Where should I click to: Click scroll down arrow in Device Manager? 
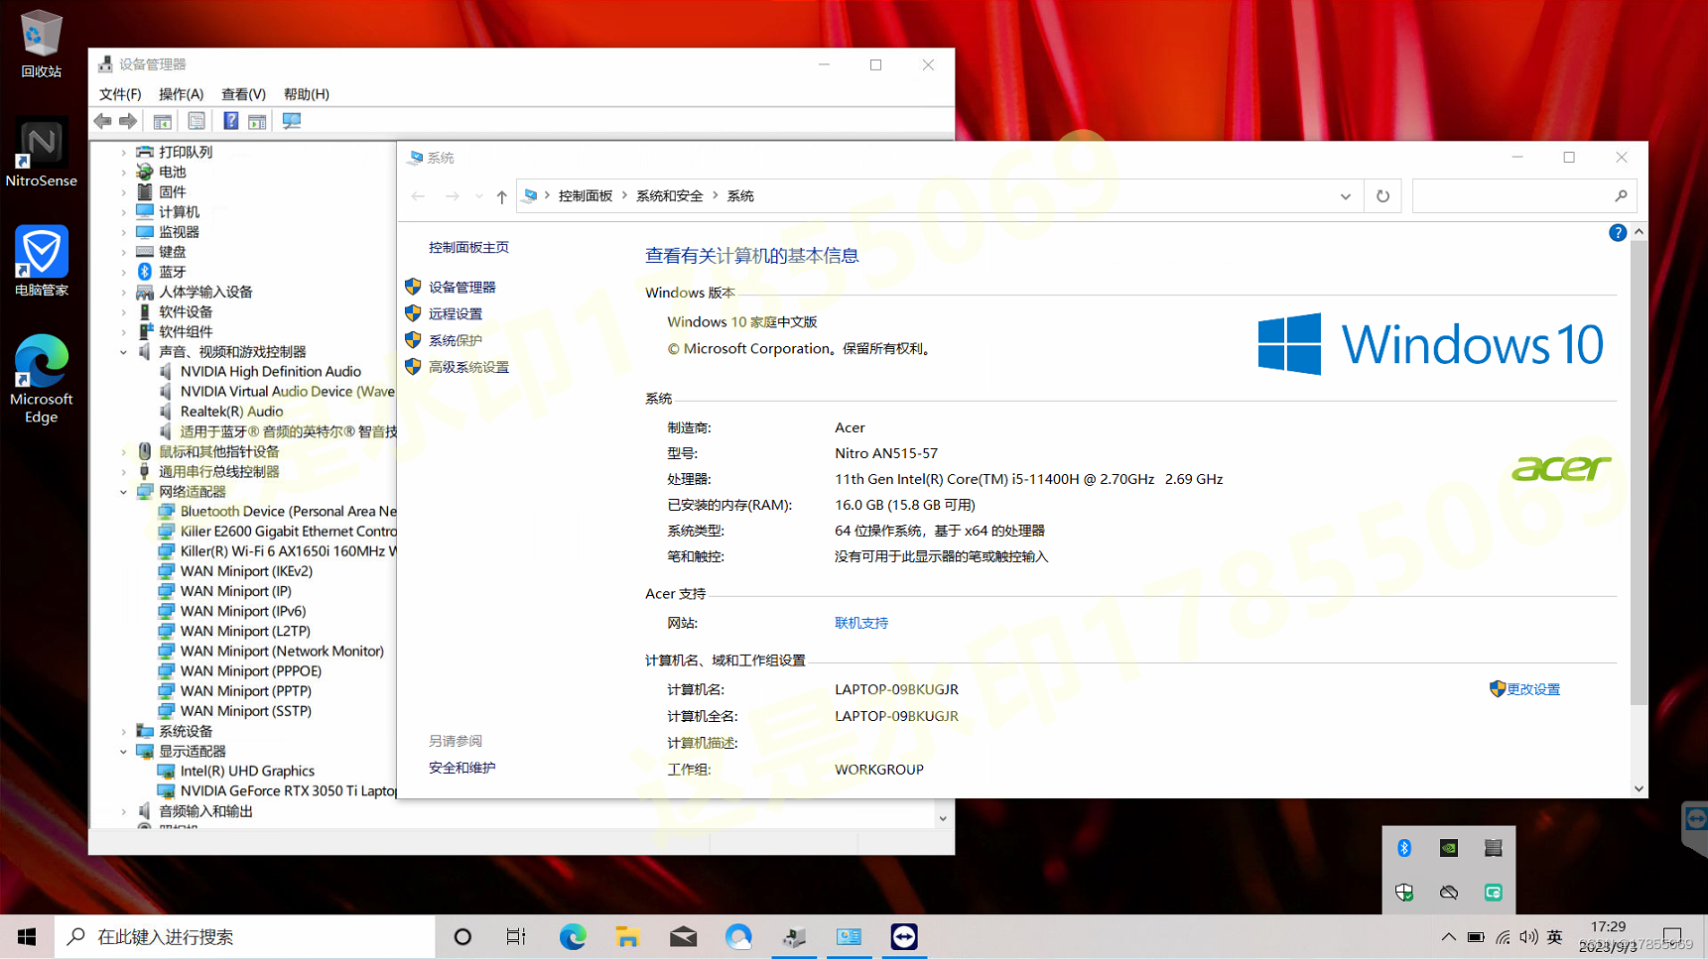[943, 819]
